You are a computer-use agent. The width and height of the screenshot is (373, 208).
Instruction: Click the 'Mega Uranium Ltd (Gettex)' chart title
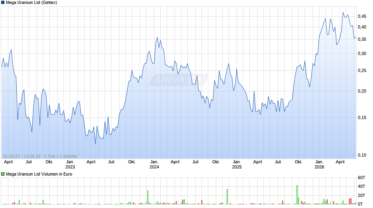(x=31, y=3)
